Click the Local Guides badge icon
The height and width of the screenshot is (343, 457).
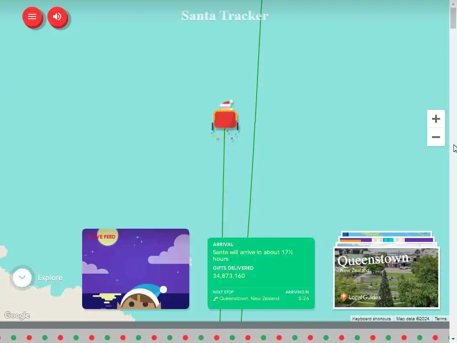coord(344,297)
